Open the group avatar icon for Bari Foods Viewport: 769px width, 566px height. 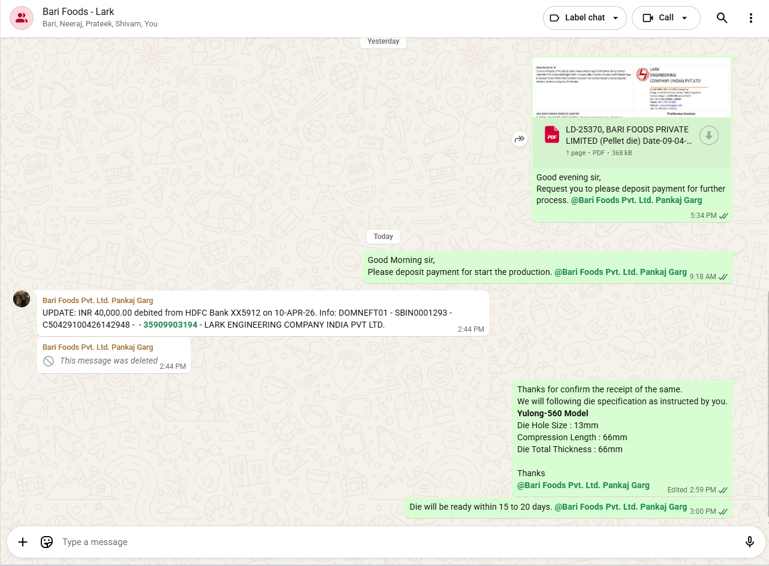click(x=22, y=18)
